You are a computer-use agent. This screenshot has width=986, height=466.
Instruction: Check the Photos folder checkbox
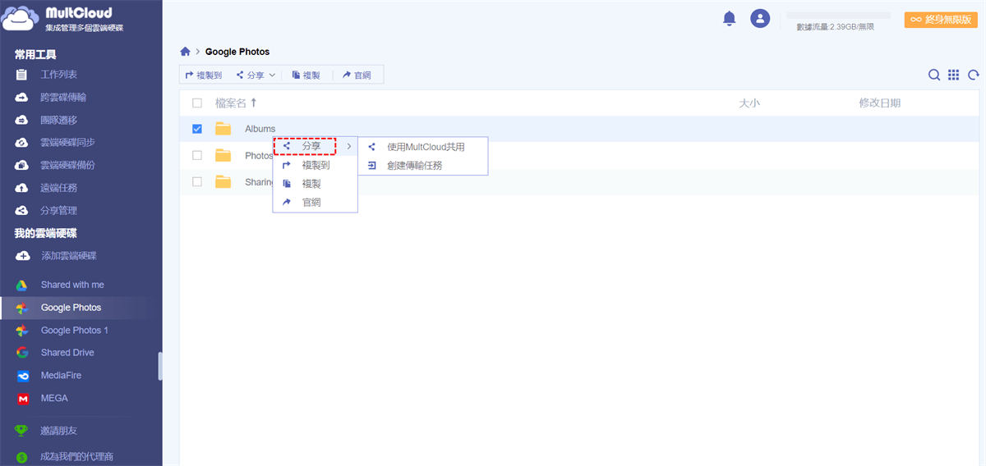[196, 155]
